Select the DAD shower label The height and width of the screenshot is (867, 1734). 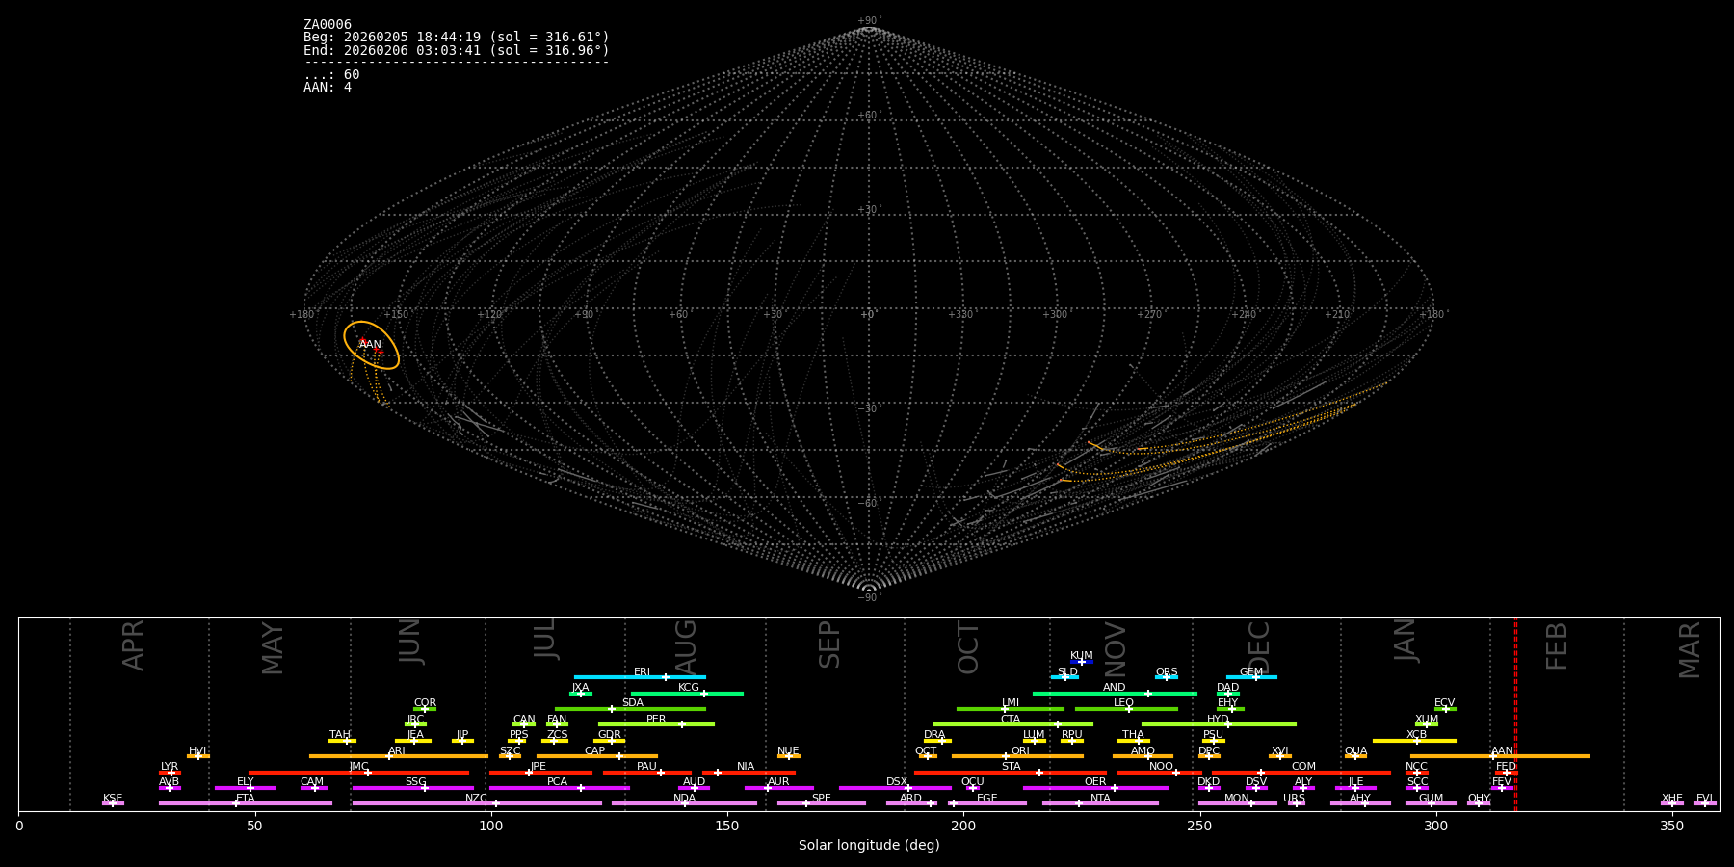point(1228,688)
